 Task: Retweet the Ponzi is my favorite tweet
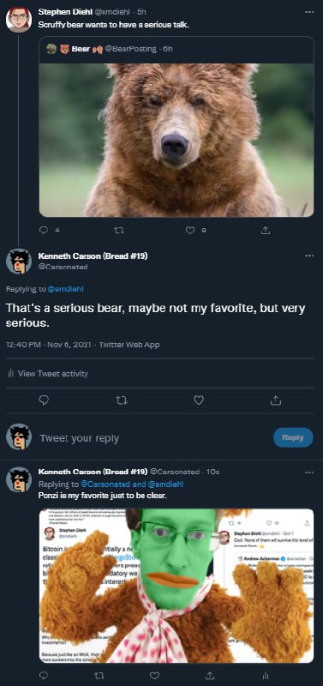point(99,676)
